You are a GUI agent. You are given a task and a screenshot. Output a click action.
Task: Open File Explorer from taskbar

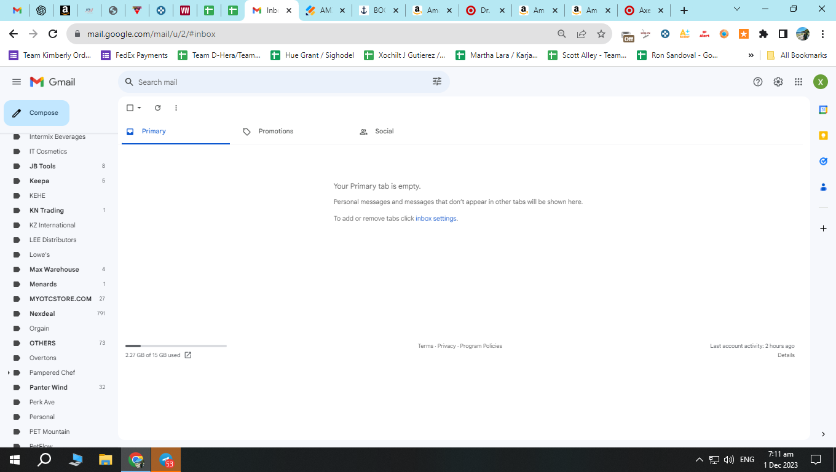point(106,460)
